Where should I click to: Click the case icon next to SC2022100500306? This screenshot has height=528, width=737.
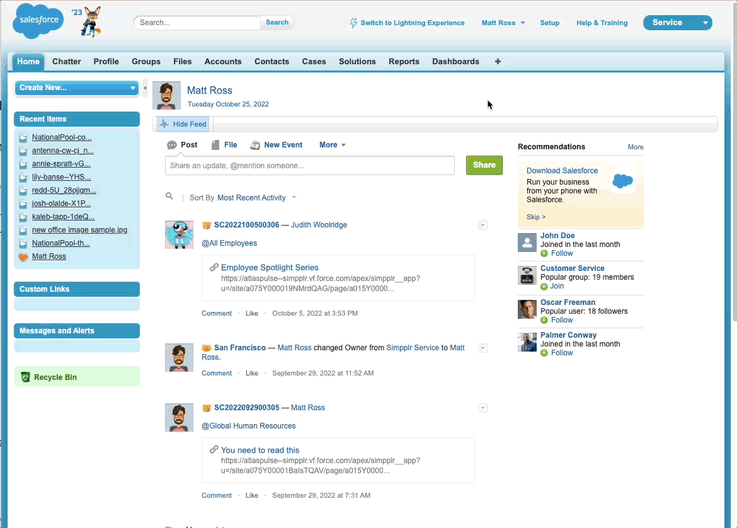click(207, 225)
